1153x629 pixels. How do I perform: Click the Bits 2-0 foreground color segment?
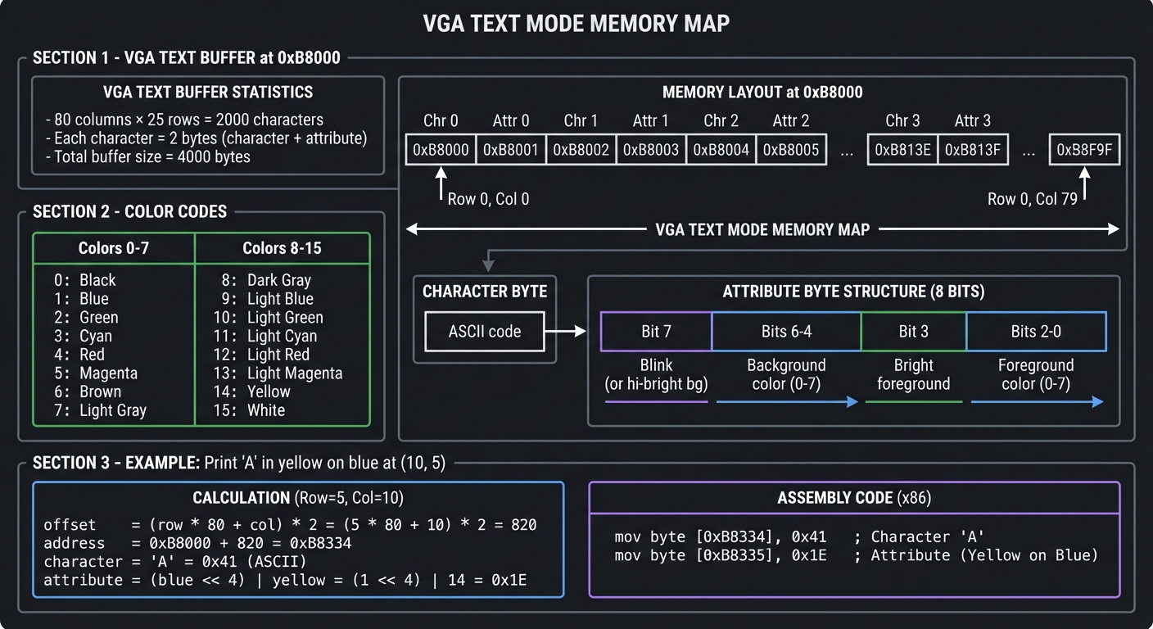[1037, 331]
